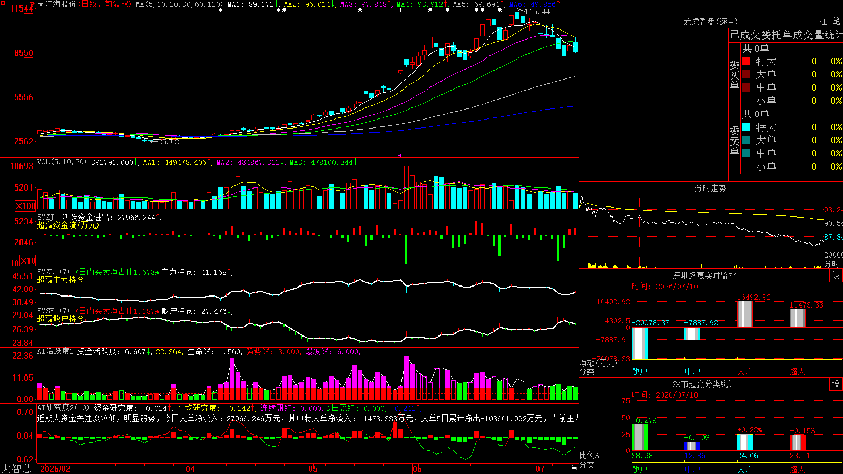The height and width of the screenshot is (474, 843).
Task: Click the magenta arrow marker below price chart
Action: pyautogui.click(x=400, y=155)
